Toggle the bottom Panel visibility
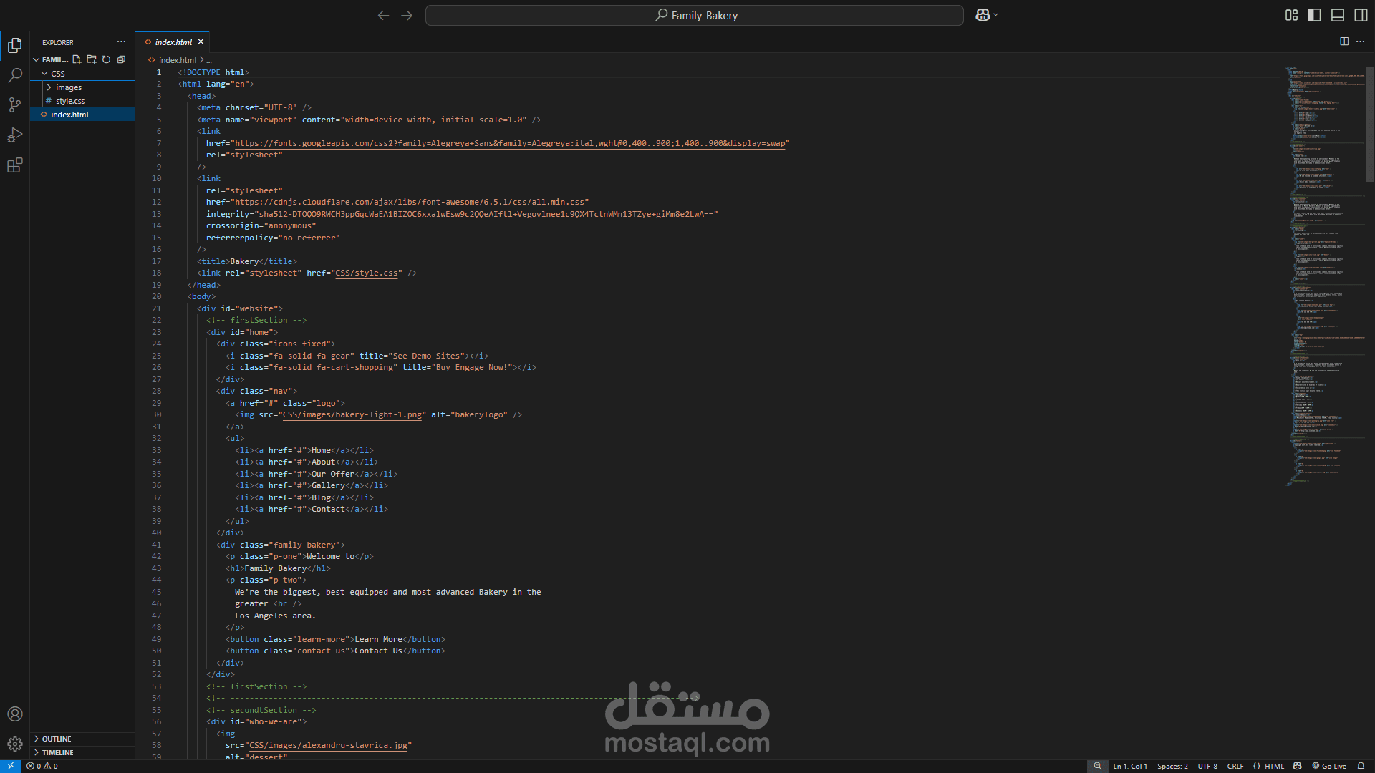1375x773 pixels. tap(1337, 15)
